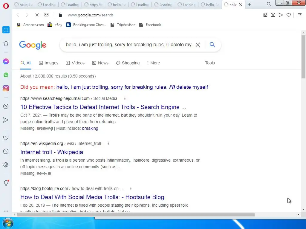The height and width of the screenshot is (229, 306).
Task: Select the Images search tab
Action: pos(49,63)
